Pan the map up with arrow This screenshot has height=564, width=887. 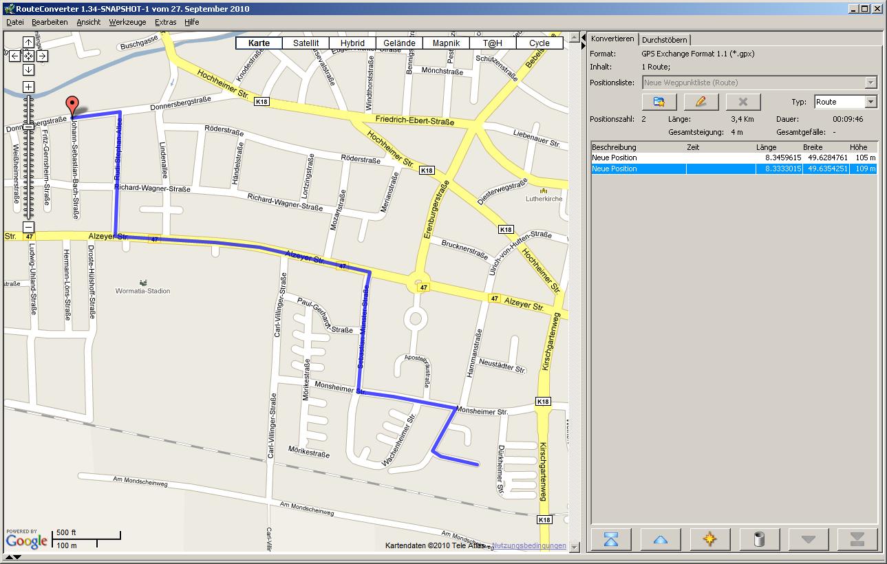pyautogui.click(x=28, y=43)
